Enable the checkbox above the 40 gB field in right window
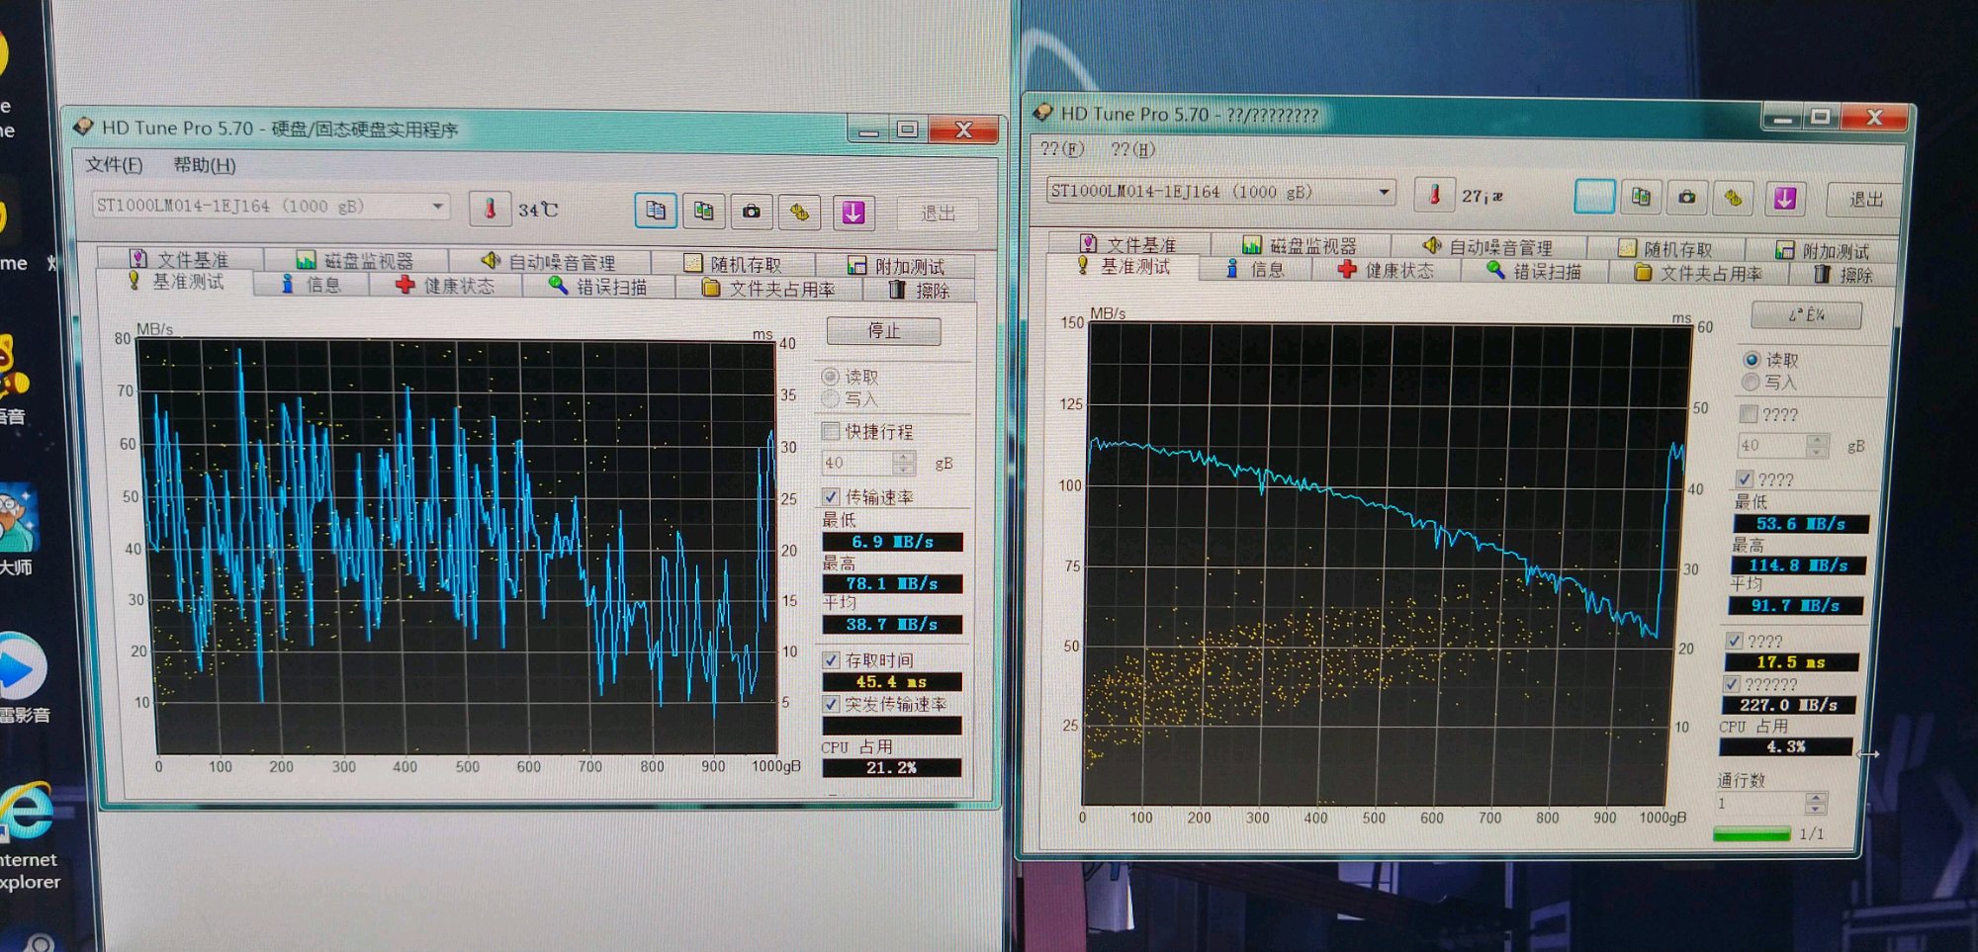Screen dimensions: 1978x952 [x=1749, y=414]
